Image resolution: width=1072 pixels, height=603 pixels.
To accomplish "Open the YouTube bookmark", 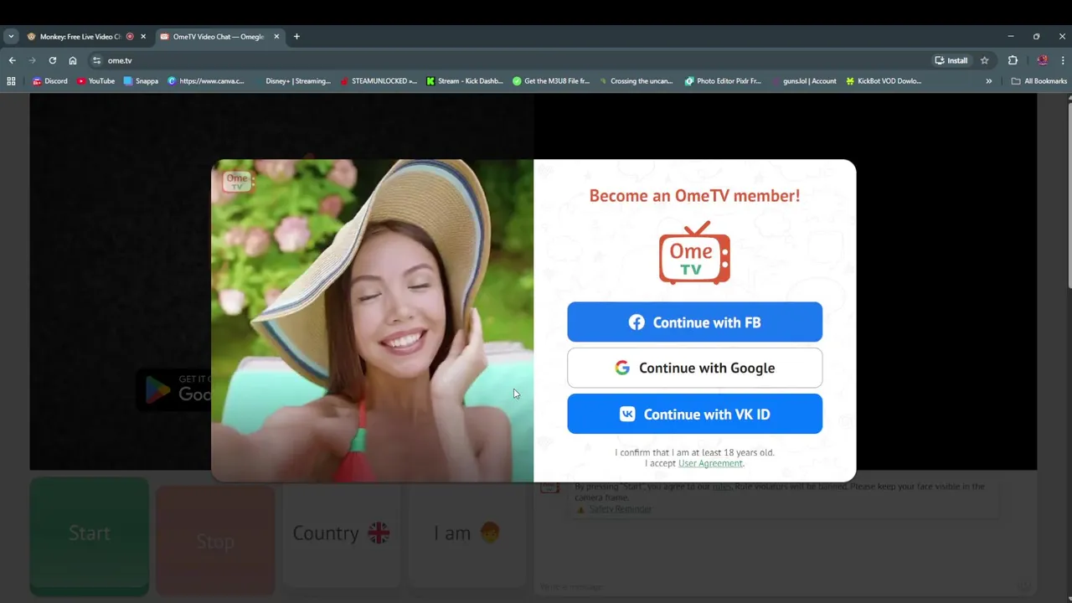I will pos(95,81).
